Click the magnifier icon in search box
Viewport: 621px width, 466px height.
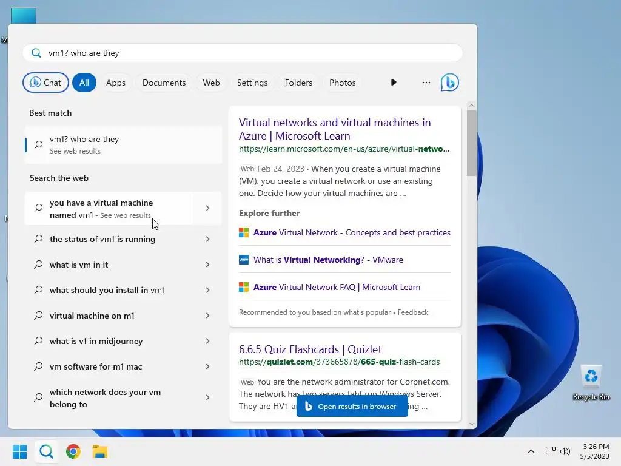[x=36, y=53]
